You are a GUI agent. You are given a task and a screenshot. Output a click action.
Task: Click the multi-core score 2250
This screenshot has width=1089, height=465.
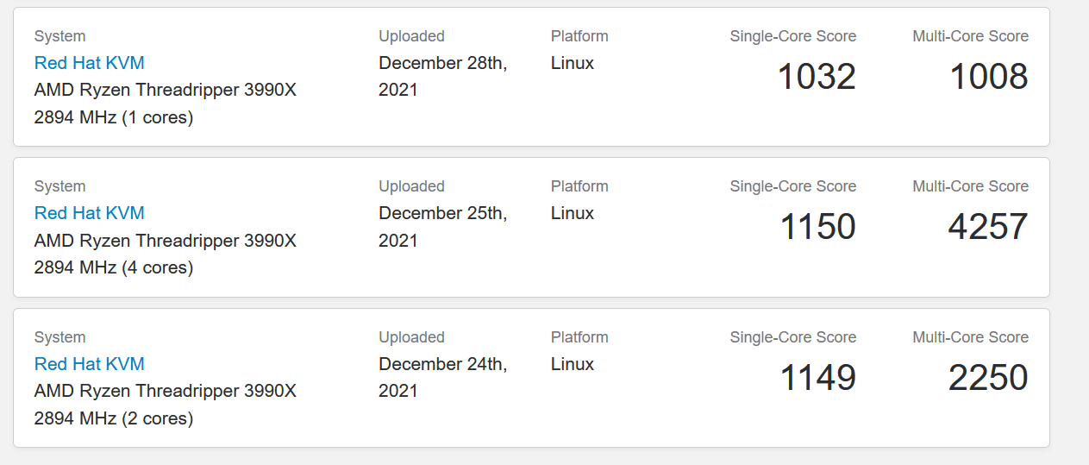(x=988, y=378)
